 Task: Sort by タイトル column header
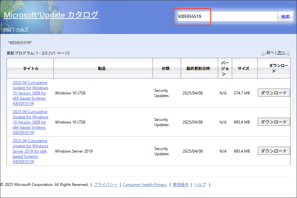click(x=30, y=68)
